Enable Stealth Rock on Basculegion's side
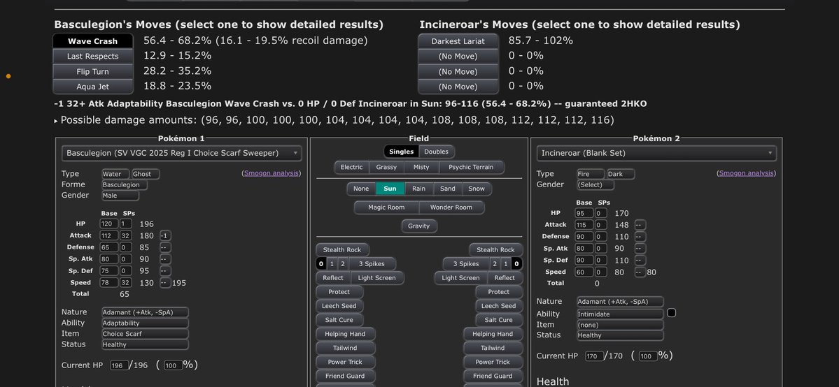This screenshot has width=839, height=387. (x=342, y=249)
